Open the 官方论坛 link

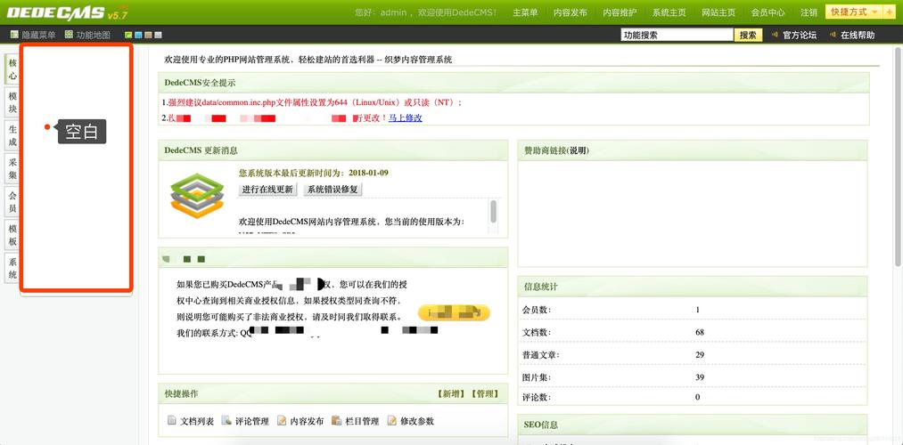coord(800,35)
